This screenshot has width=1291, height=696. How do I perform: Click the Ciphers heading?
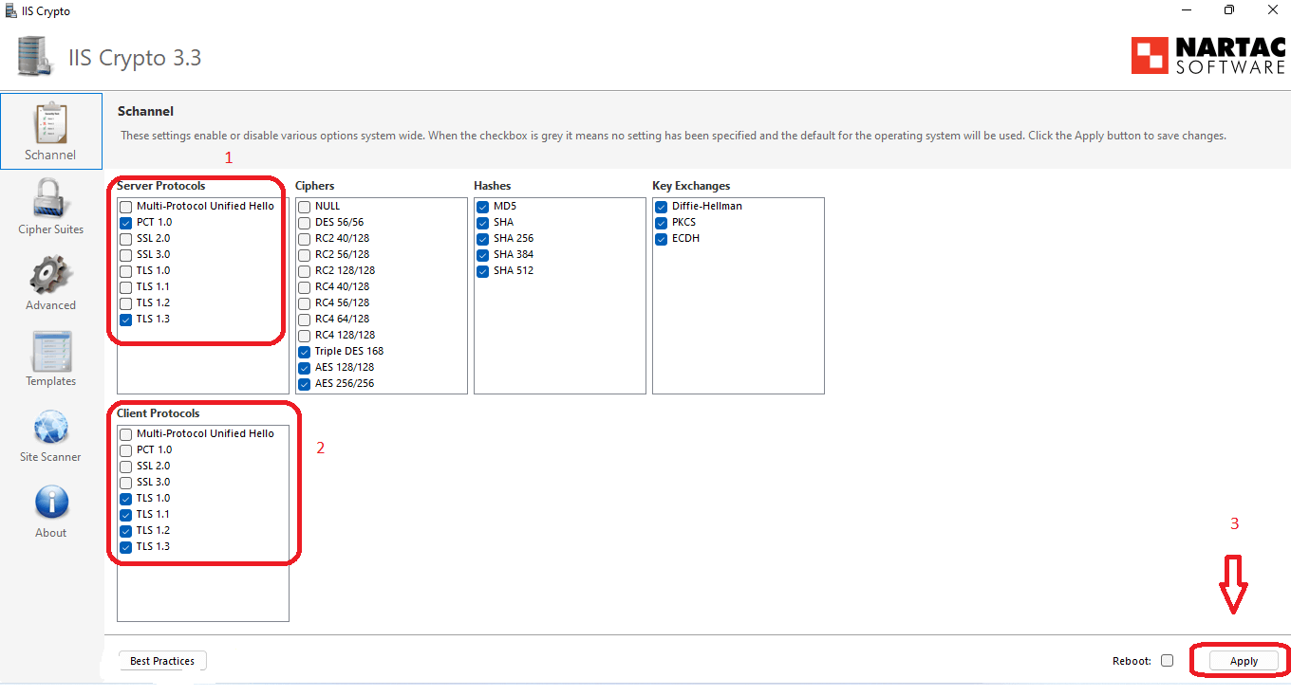click(315, 186)
